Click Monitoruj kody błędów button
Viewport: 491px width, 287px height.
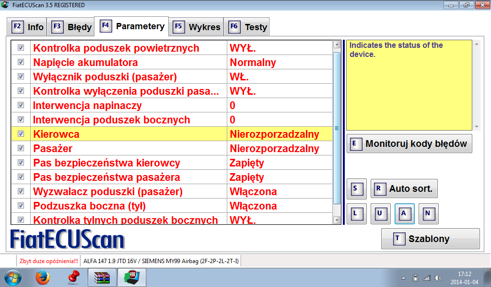[x=409, y=143]
